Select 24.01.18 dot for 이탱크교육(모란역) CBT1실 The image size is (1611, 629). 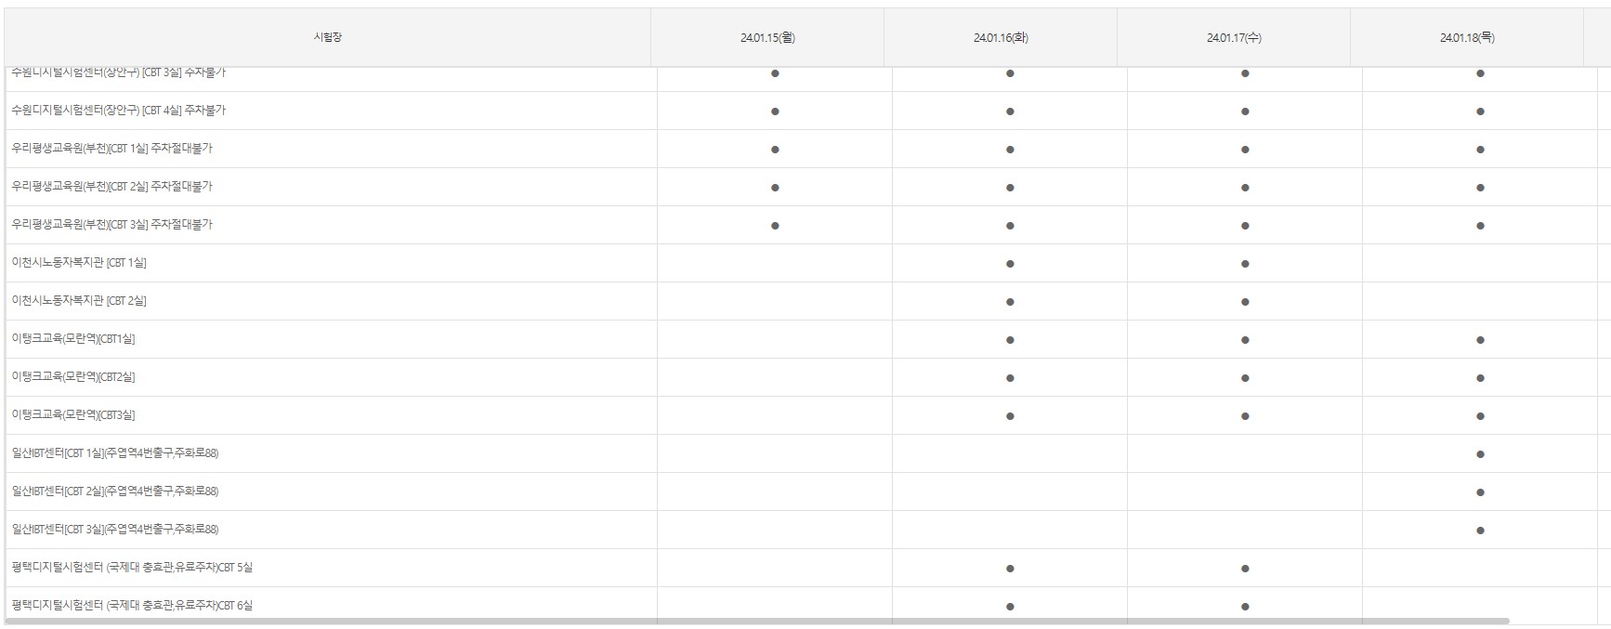point(1480,340)
